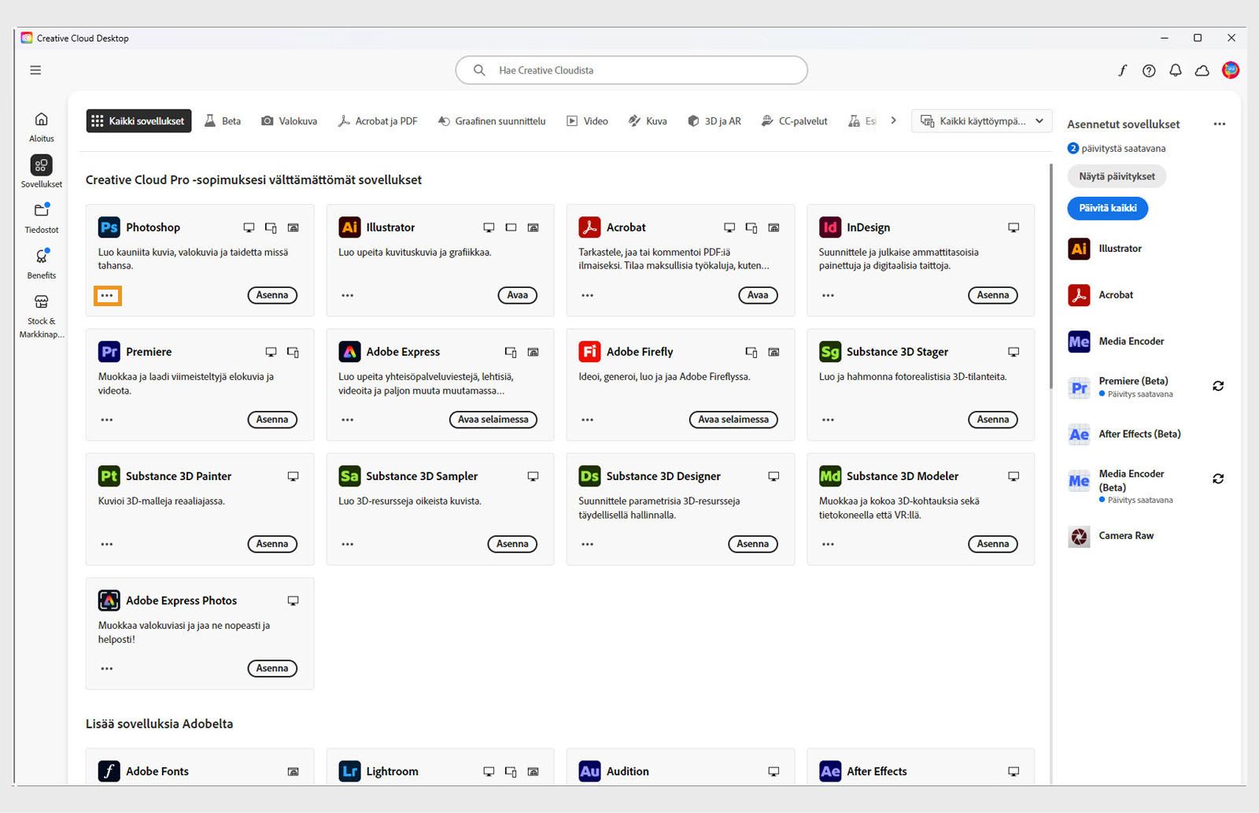Click the Päivitä kaikki button
This screenshot has width=1259, height=813.
pyautogui.click(x=1107, y=209)
